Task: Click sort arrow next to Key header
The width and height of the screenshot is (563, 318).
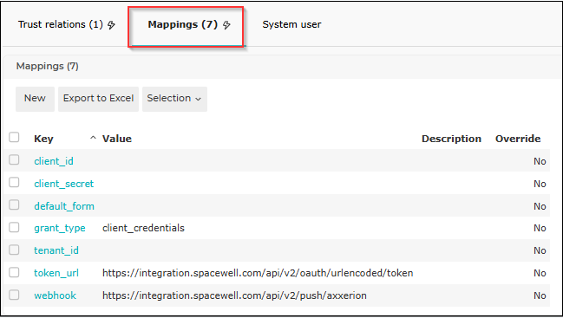Action: [x=93, y=138]
